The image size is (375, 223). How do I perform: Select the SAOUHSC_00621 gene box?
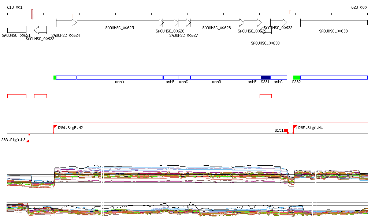coord(17,30)
